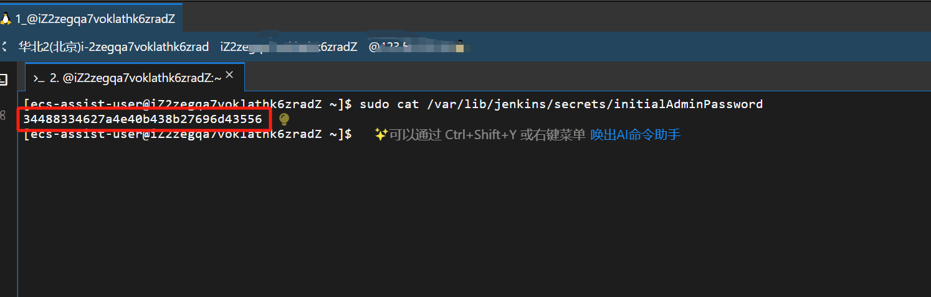Select the 1_@iZ2zegqa7voklathk6zradZ session tab
The width and height of the screenshot is (931, 297).
point(91,19)
